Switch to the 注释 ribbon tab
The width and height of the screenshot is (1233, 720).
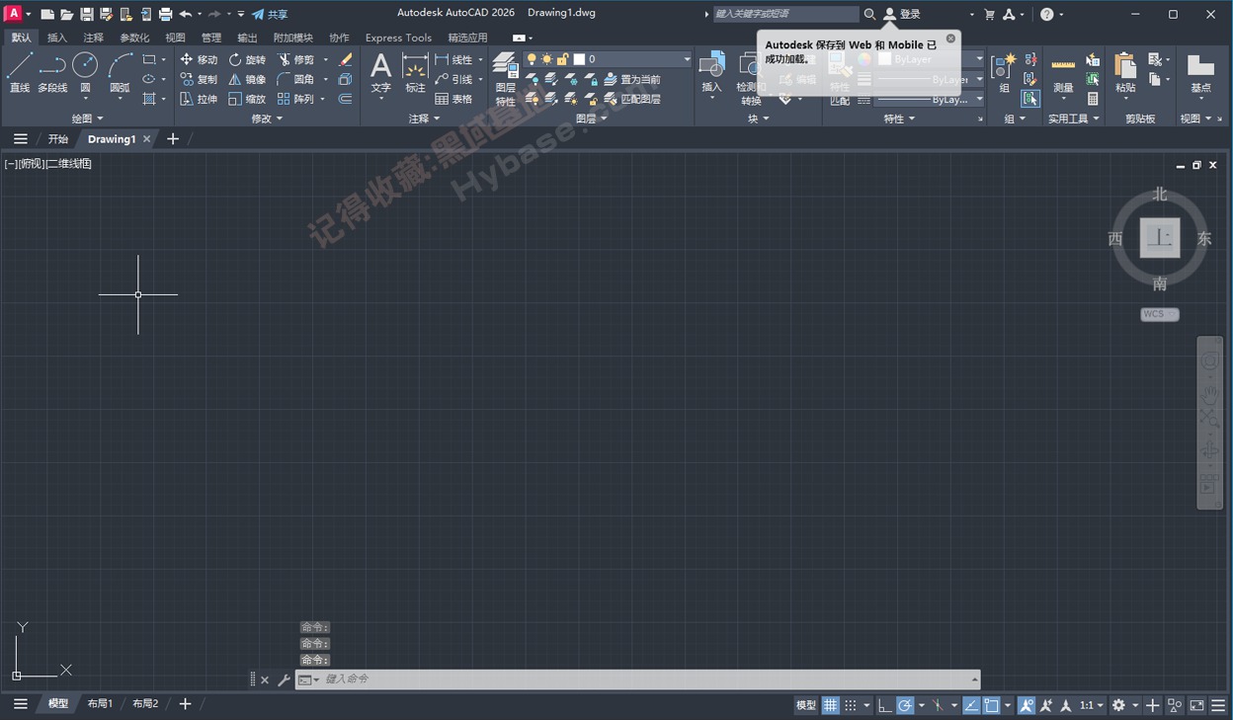pyautogui.click(x=94, y=38)
